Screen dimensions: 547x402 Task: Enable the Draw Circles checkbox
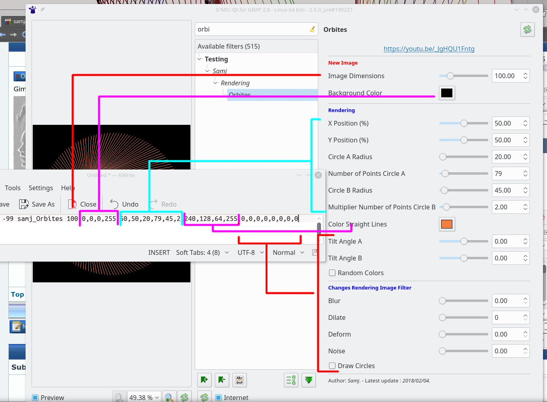tap(332, 366)
